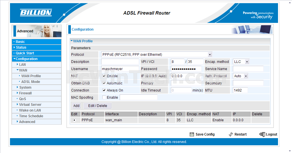Open the Encap. method dropdown
Screen dimensions: 292x153
[247, 62]
